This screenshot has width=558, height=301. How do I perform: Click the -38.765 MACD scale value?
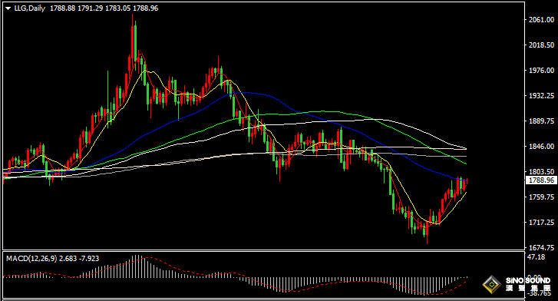[x=539, y=293]
